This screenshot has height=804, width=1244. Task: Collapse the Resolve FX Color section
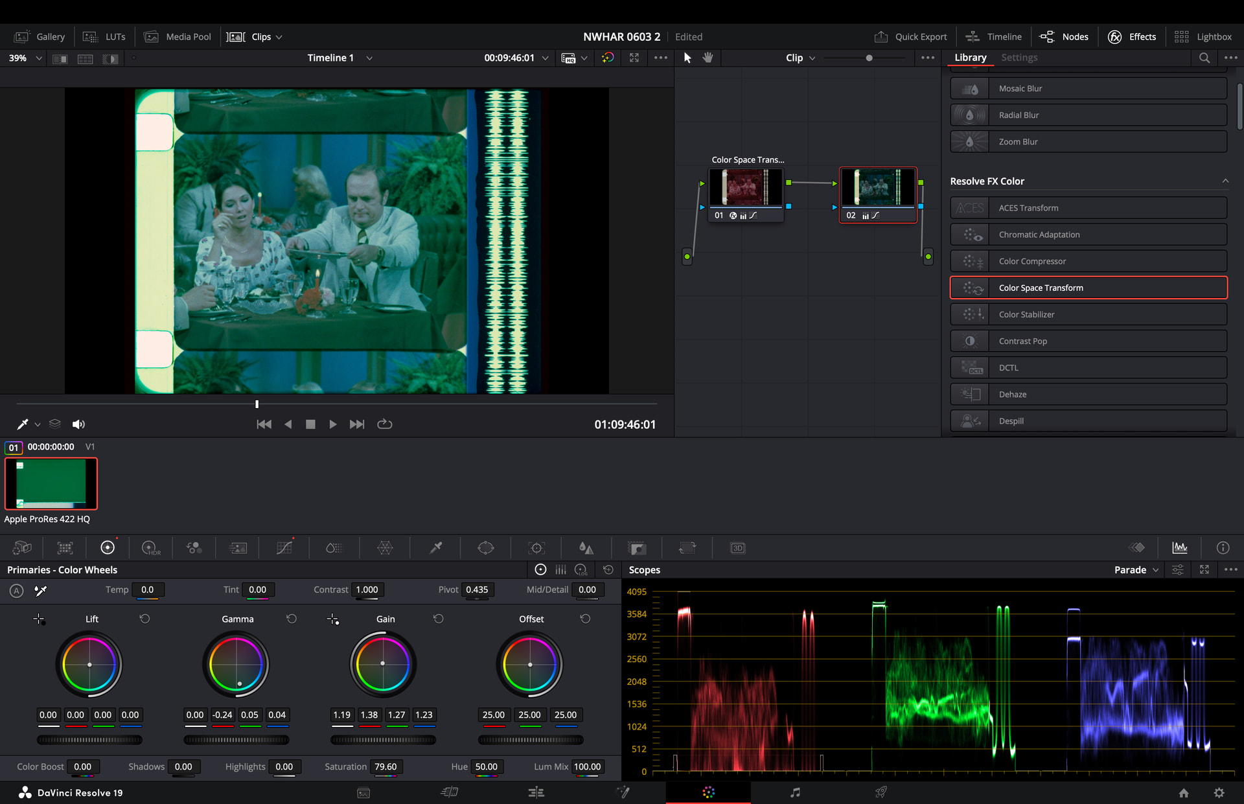tap(1225, 181)
